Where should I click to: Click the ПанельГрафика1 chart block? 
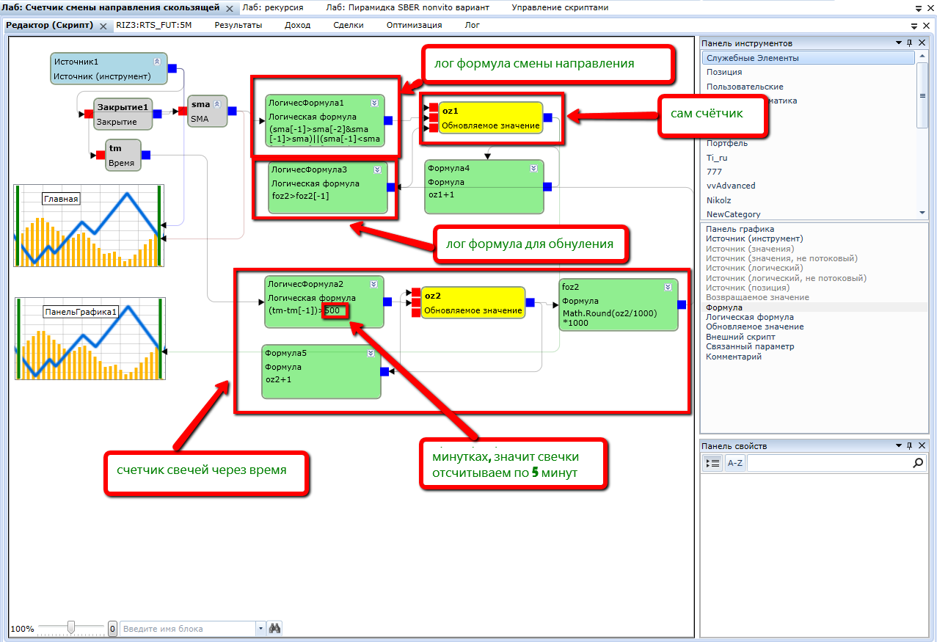[90, 338]
